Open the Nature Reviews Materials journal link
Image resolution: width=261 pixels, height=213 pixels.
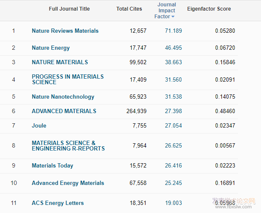(65, 31)
